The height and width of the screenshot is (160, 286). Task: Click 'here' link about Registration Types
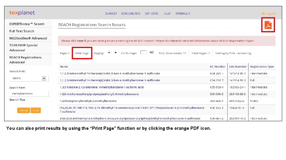click(174, 41)
